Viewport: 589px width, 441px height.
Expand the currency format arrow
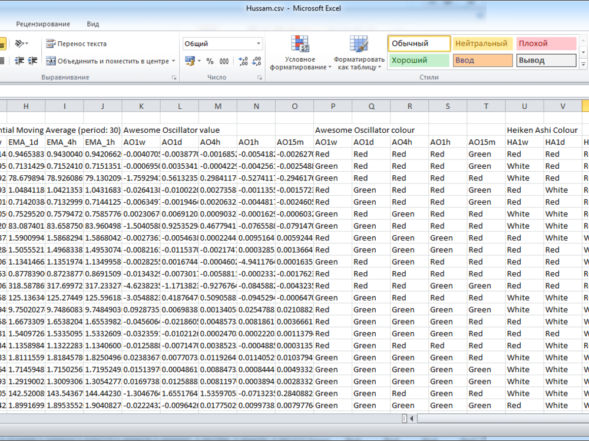click(x=199, y=61)
